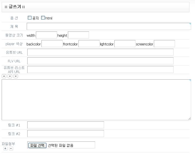The width and height of the screenshot is (195, 154).
Task: Click the lightcolor input field
Action: click(x=125, y=43)
